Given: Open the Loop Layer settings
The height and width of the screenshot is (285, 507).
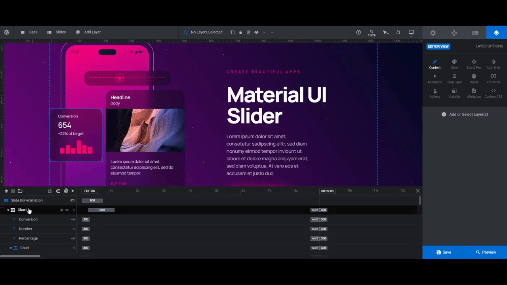Looking at the screenshot, I should click(x=454, y=79).
